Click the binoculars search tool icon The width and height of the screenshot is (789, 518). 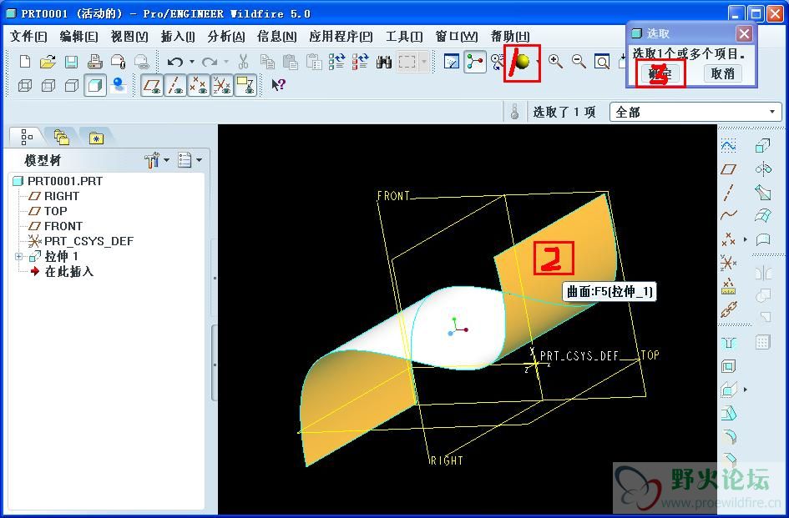pos(384,62)
